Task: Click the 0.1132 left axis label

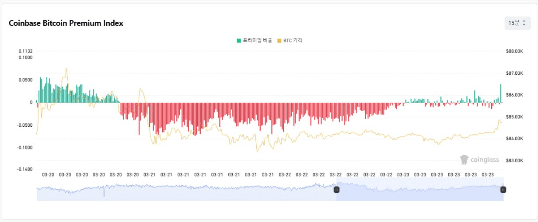Action: point(26,51)
